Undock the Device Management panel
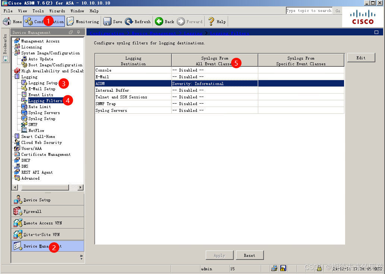The image size is (385, 274). point(71,32)
